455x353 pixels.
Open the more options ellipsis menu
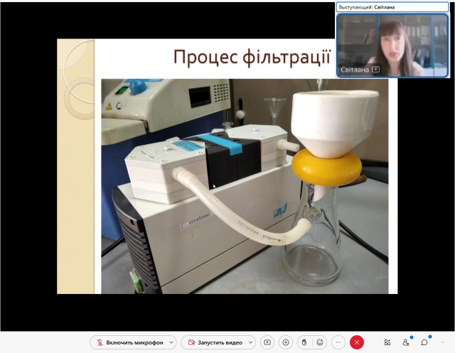pos(338,342)
